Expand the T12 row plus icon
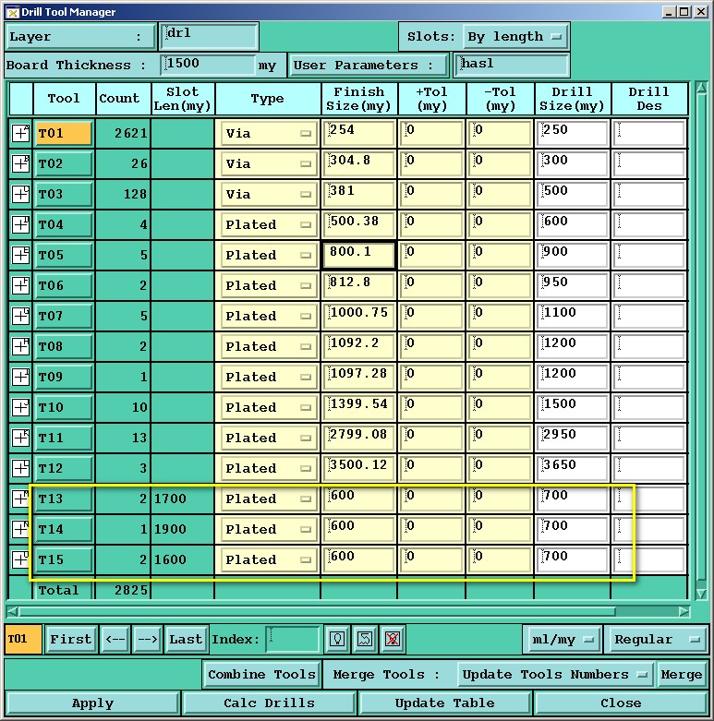The height and width of the screenshot is (721, 714). pyautogui.click(x=20, y=468)
